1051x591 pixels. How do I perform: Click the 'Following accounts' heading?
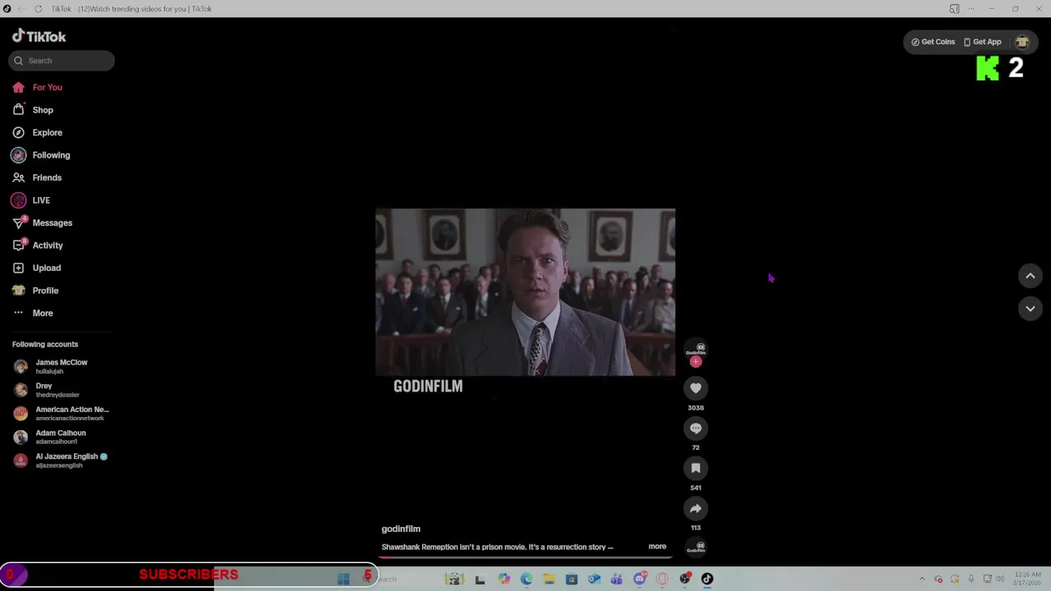pos(45,345)
